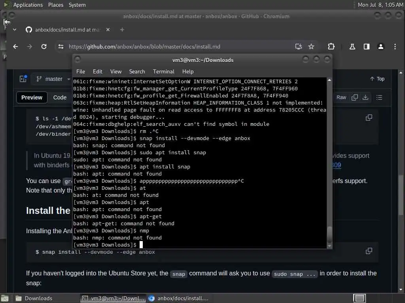Viewport: 405px width, 303px height.
Task: Open the terminal View menu
Action: 116,72
